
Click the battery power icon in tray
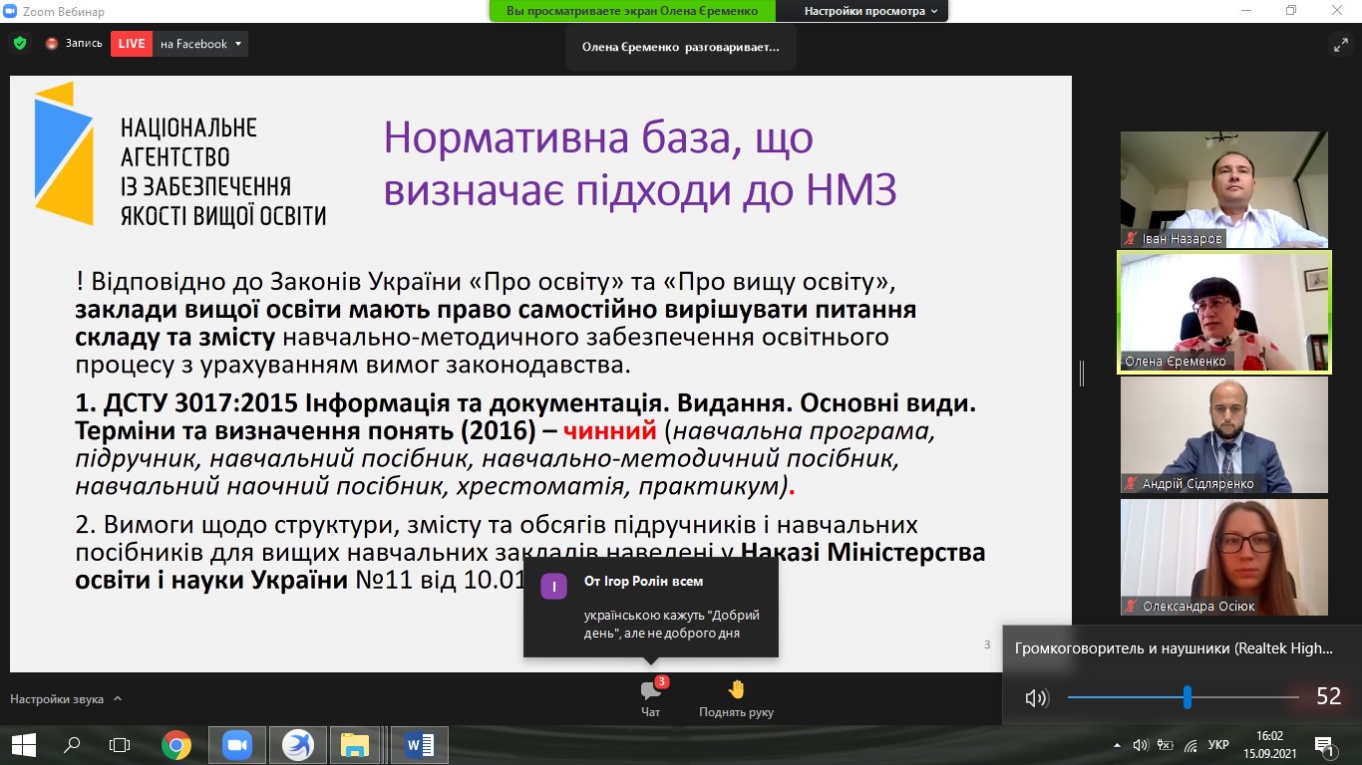(x=1166, y=745)
